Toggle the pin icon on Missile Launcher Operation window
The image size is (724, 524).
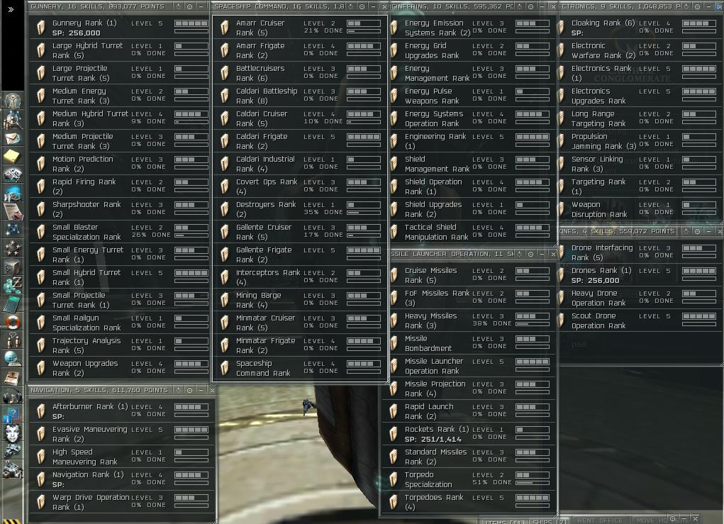click(x=530, y=254)
